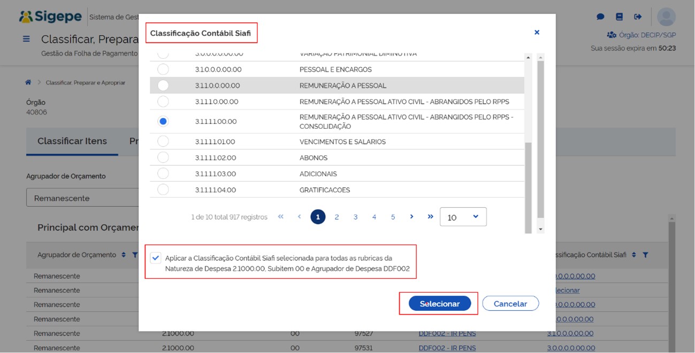Sort by Agrupador de Orçamento column

point(124,255)
